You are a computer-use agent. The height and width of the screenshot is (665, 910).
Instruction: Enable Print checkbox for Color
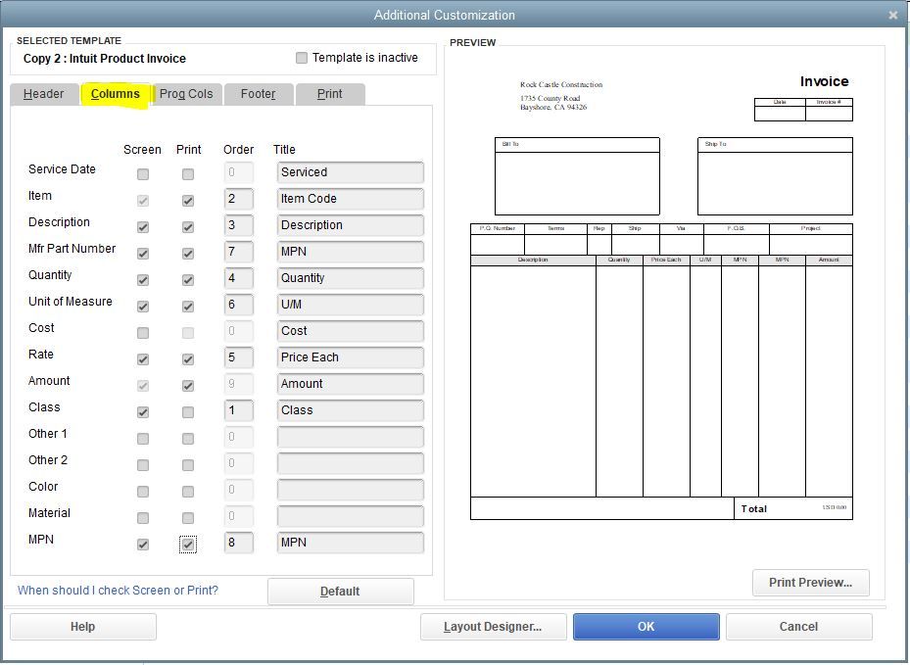click(188, 492)
